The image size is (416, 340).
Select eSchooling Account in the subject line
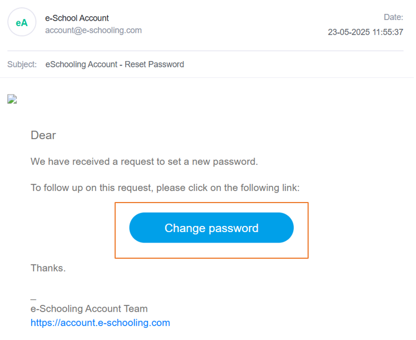(x=81, y=64)
